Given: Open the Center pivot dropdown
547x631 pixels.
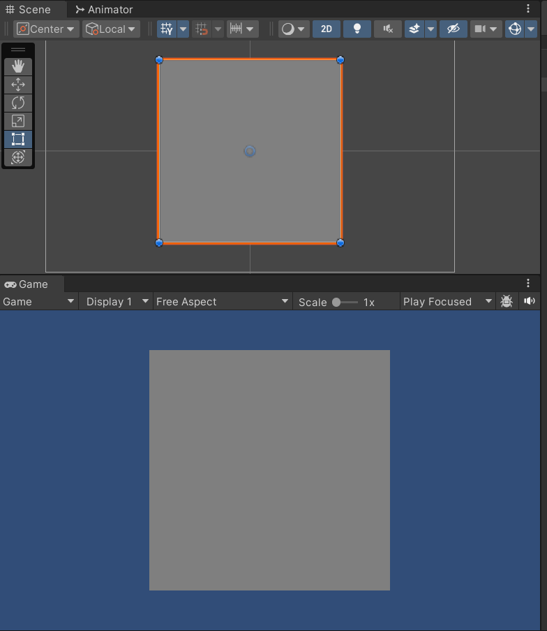Looking at the screenshot, I should pyautogui.click(x=46, y=29).
